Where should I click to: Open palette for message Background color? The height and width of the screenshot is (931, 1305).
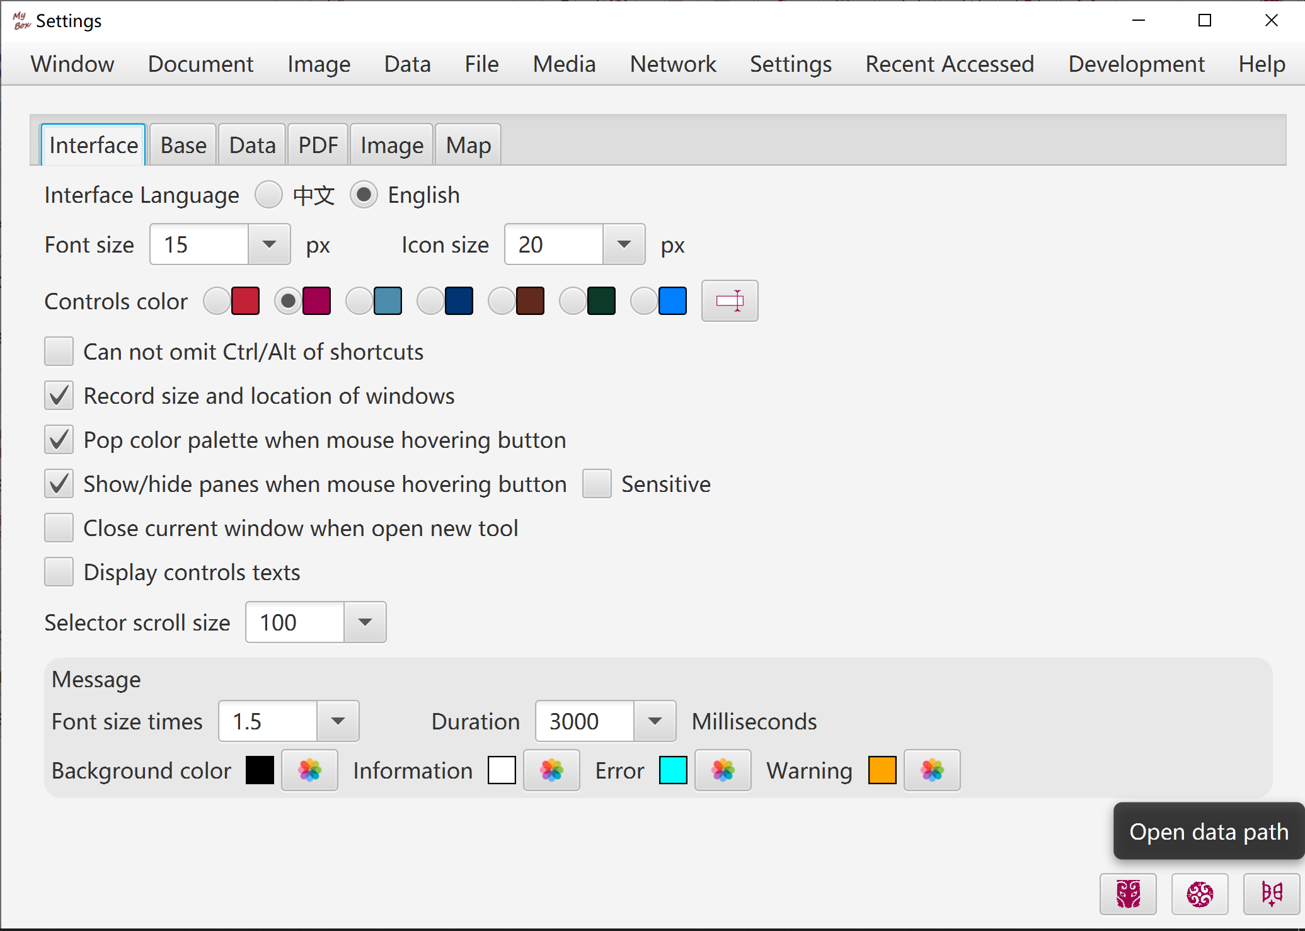click(x=309, y=770)
